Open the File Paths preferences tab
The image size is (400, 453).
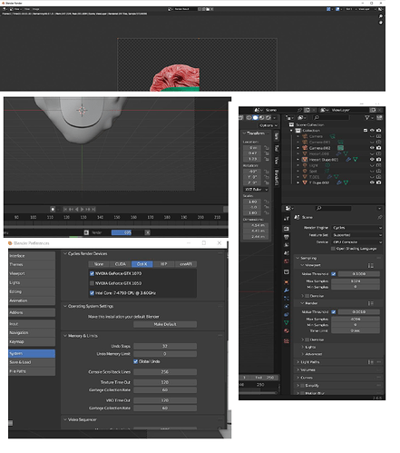click(x=32, y=371)
